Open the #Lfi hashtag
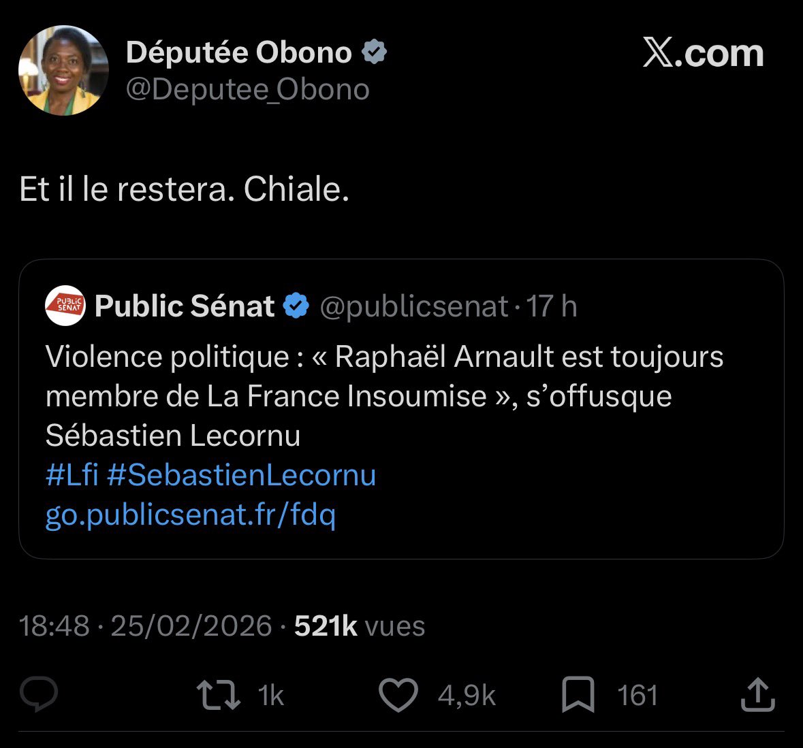This screenshot has width=803, height=748. click(x=72, y=475)
